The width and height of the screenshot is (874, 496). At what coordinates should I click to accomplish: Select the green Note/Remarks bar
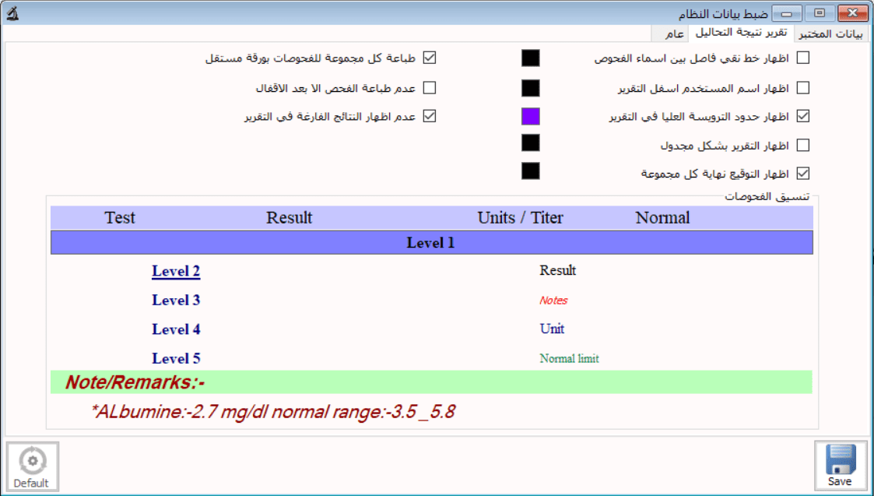[431, 382]
